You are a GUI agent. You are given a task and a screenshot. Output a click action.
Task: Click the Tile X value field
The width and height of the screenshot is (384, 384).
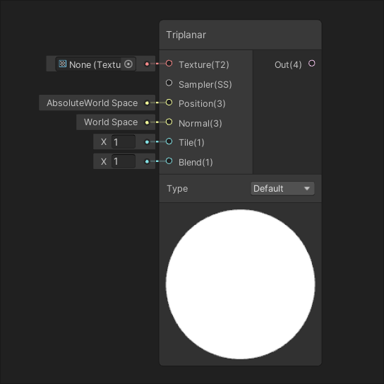coord(124,142)
